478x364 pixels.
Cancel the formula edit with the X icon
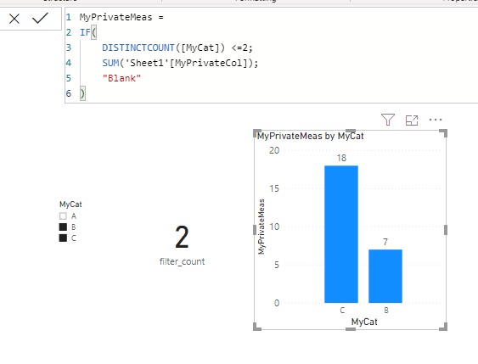point(14,19)
